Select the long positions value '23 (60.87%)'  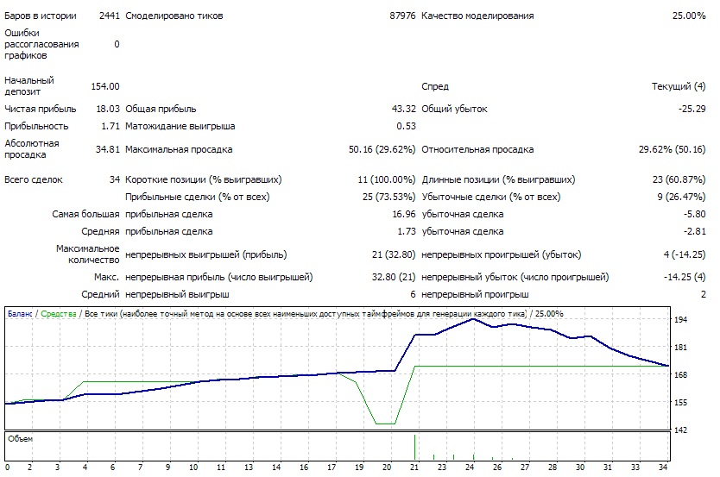click(679, 179)
